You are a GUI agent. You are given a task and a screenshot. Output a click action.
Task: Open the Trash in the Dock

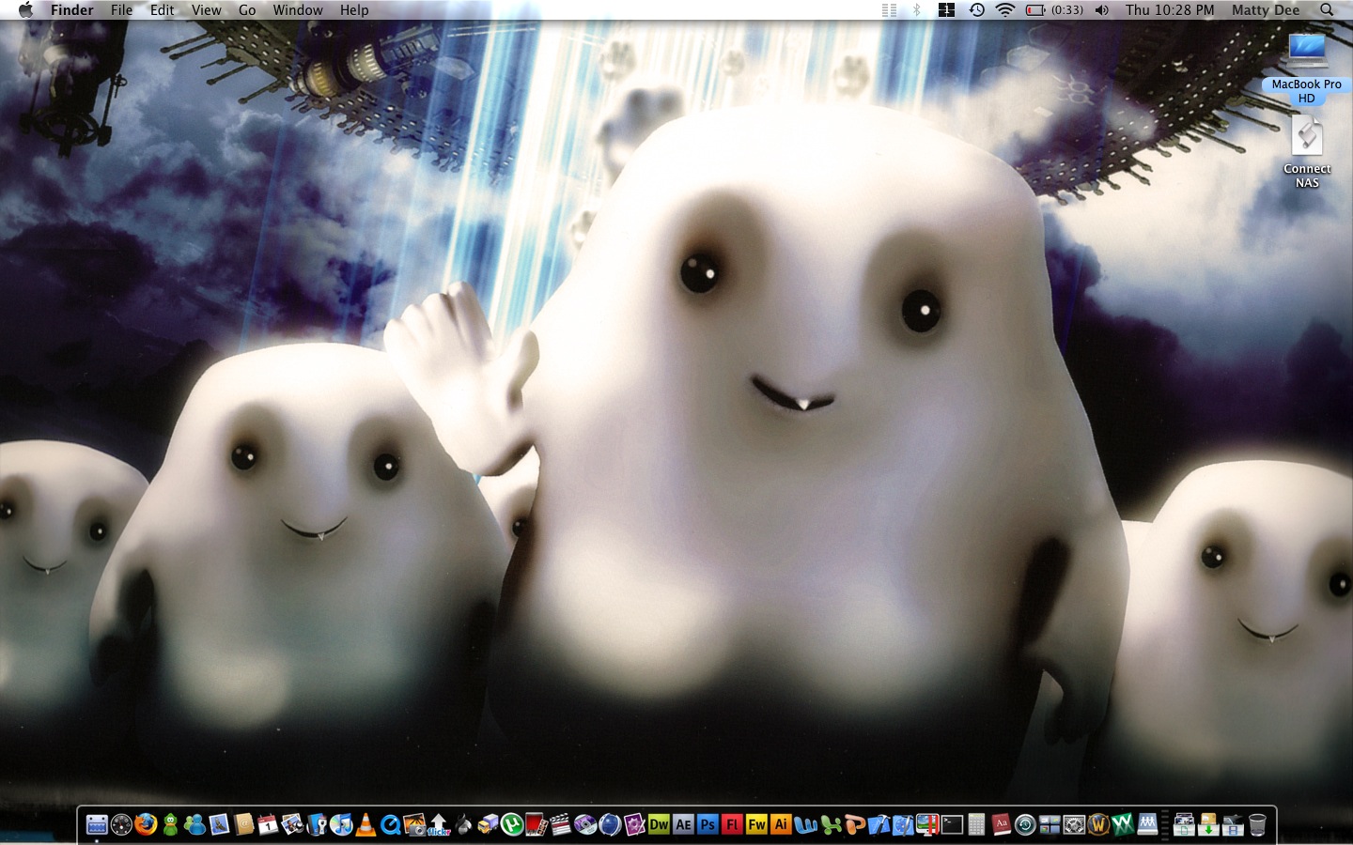1257,824
